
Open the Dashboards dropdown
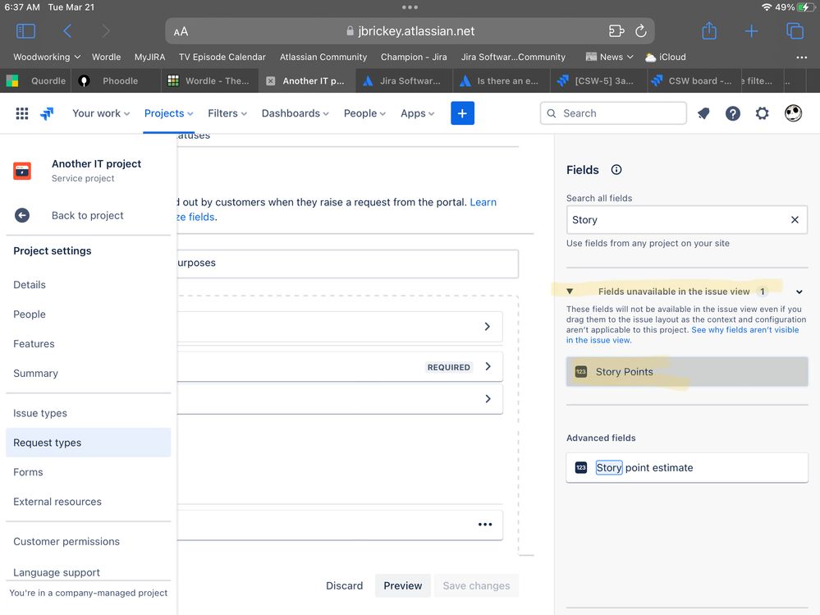coord(295,113)
